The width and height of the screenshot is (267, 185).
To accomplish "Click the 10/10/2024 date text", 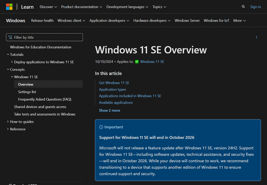I will click(x=104, y=62).
